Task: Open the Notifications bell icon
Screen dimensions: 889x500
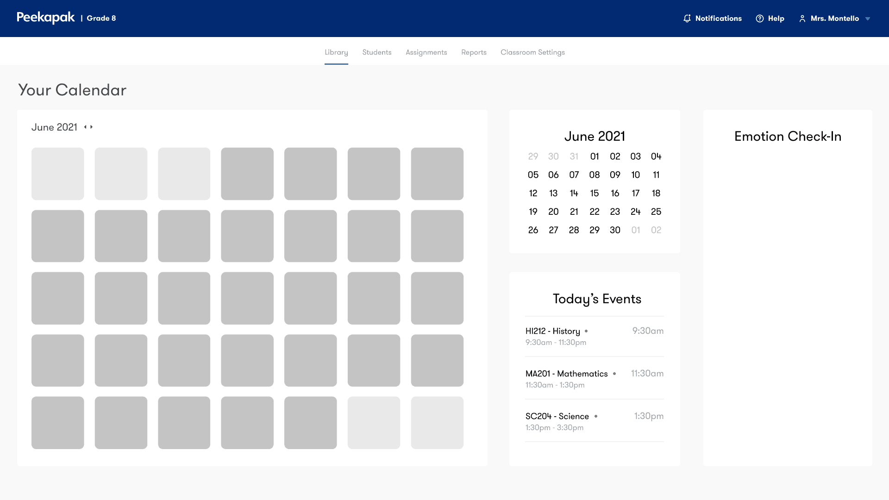Action: click(687, 19)
